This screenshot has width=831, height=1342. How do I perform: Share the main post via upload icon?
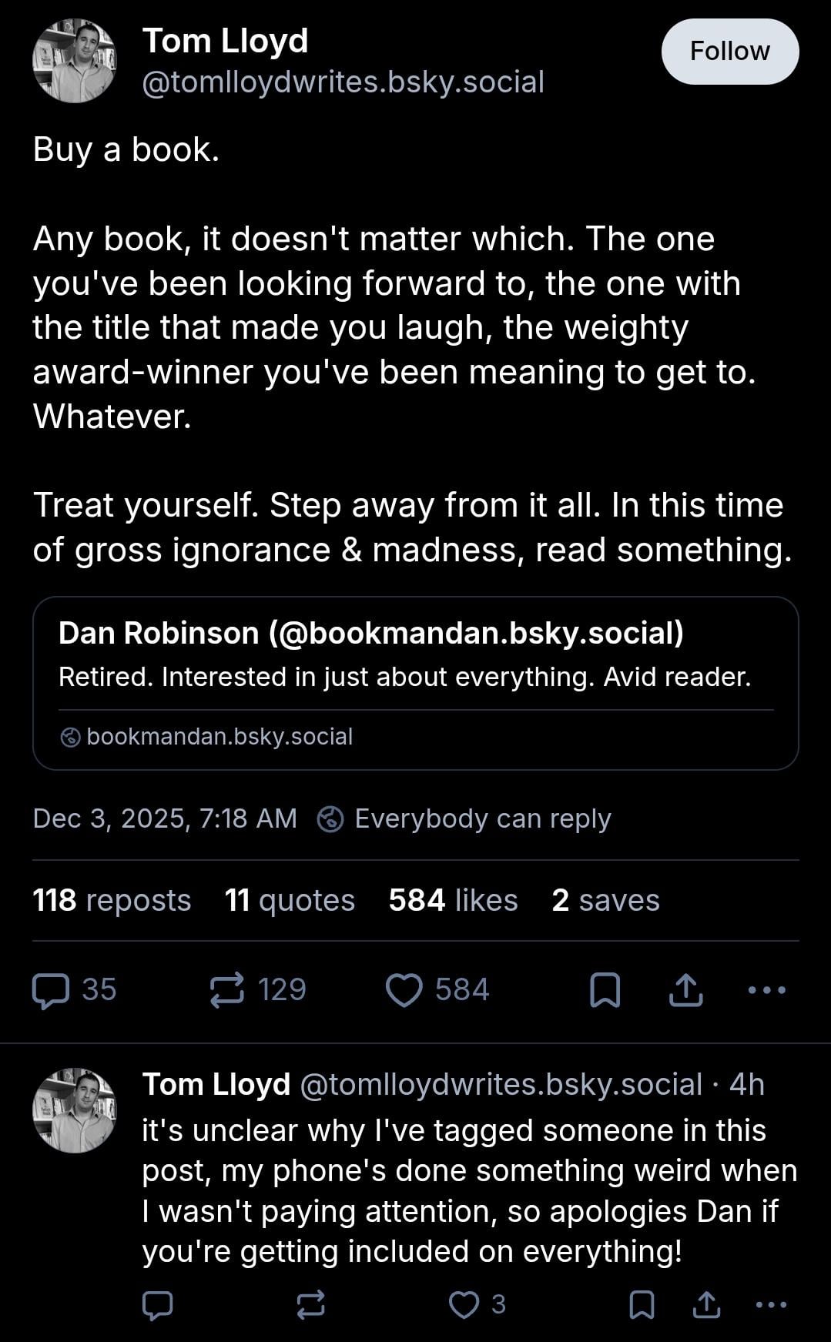685,990
